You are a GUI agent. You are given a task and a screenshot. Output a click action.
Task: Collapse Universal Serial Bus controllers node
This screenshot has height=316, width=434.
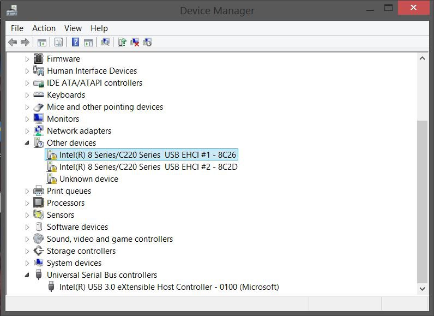tap(27, 275)
